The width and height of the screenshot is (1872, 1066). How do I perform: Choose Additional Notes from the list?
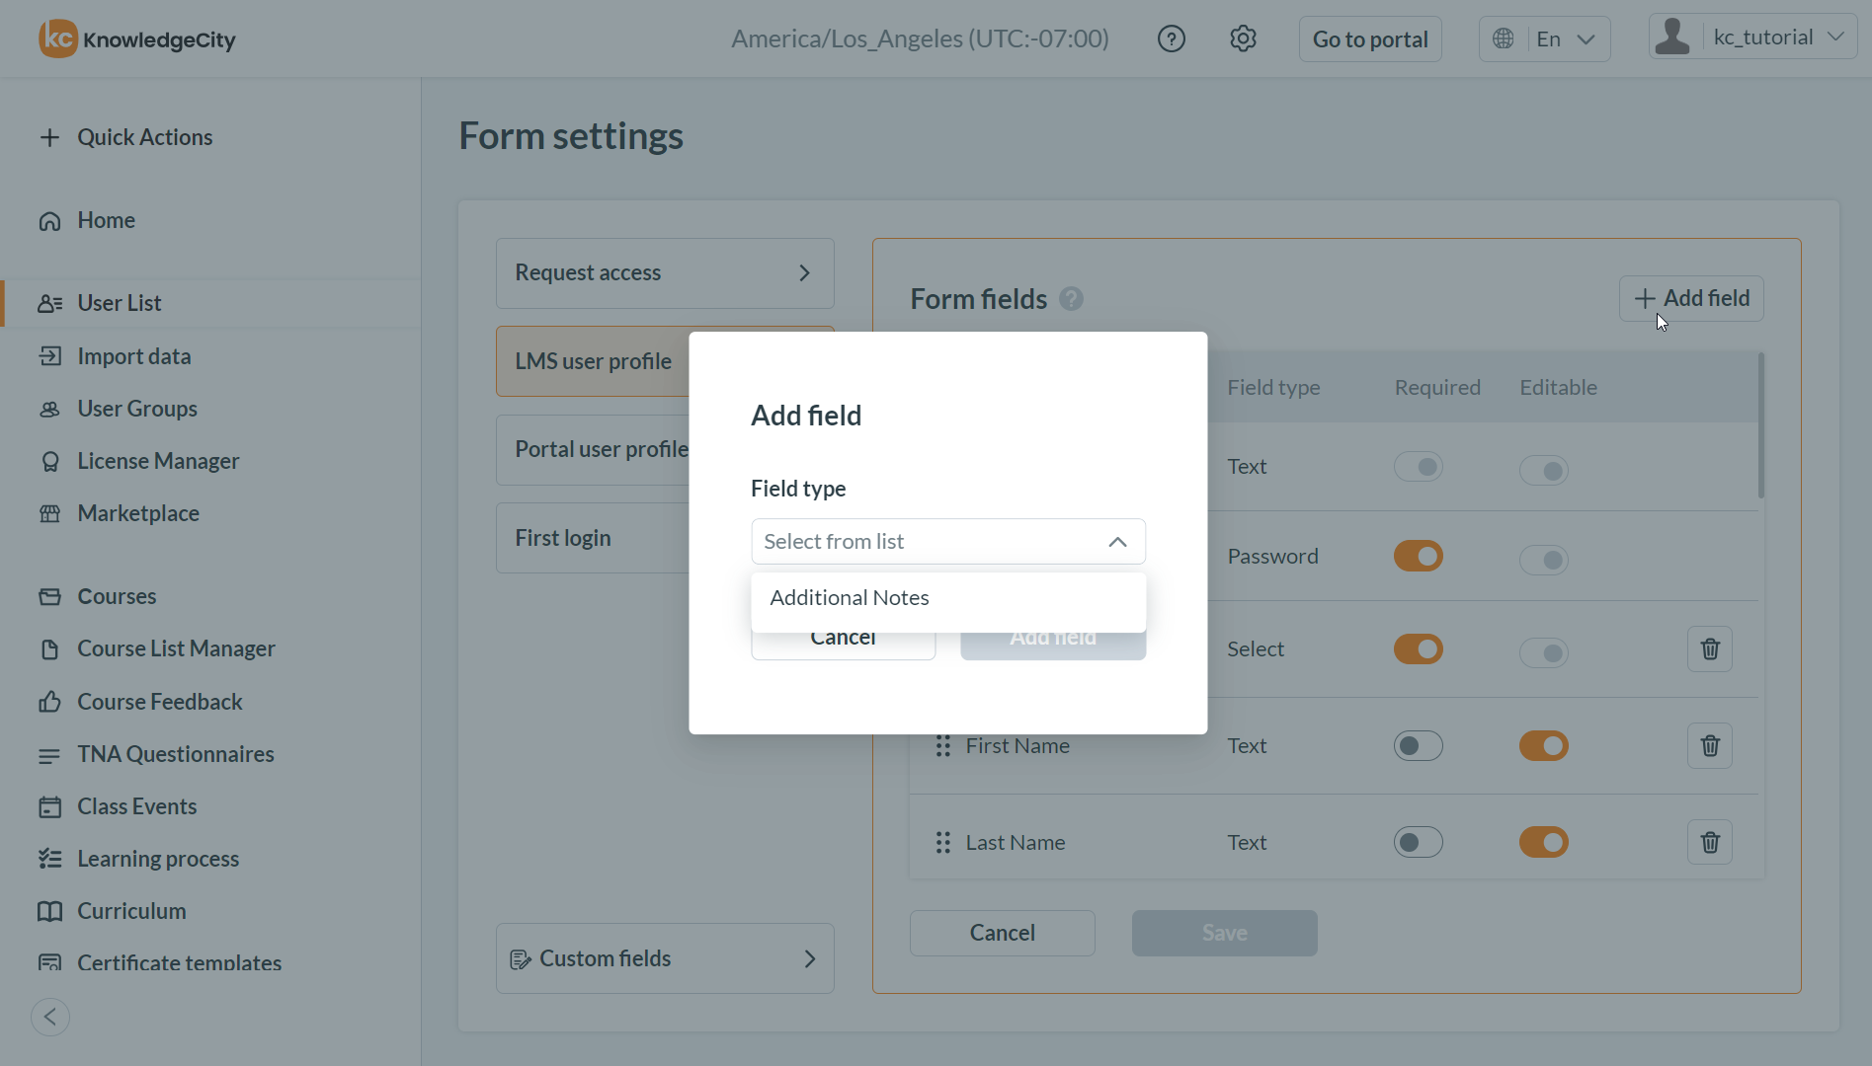point(850,598)
